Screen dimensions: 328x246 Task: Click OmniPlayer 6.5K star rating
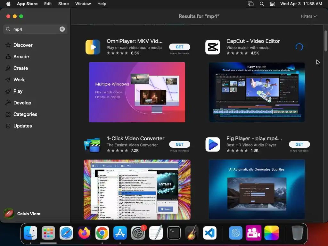(123, 53)
